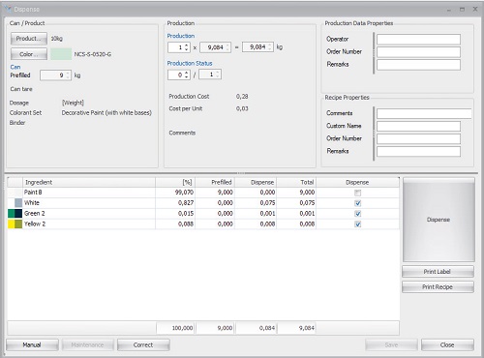Select the Green 2 ingredient name
Screen dimensions: 484x358
pos(34,214)
